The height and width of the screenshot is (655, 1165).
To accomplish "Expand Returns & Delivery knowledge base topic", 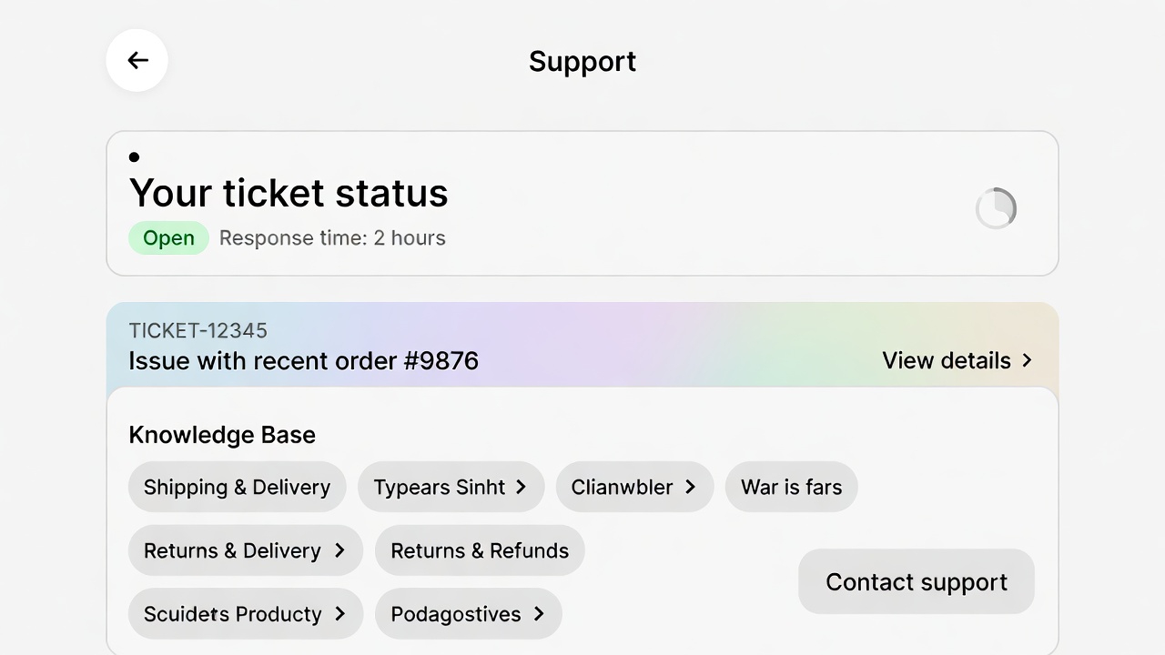I will point(245,550).
